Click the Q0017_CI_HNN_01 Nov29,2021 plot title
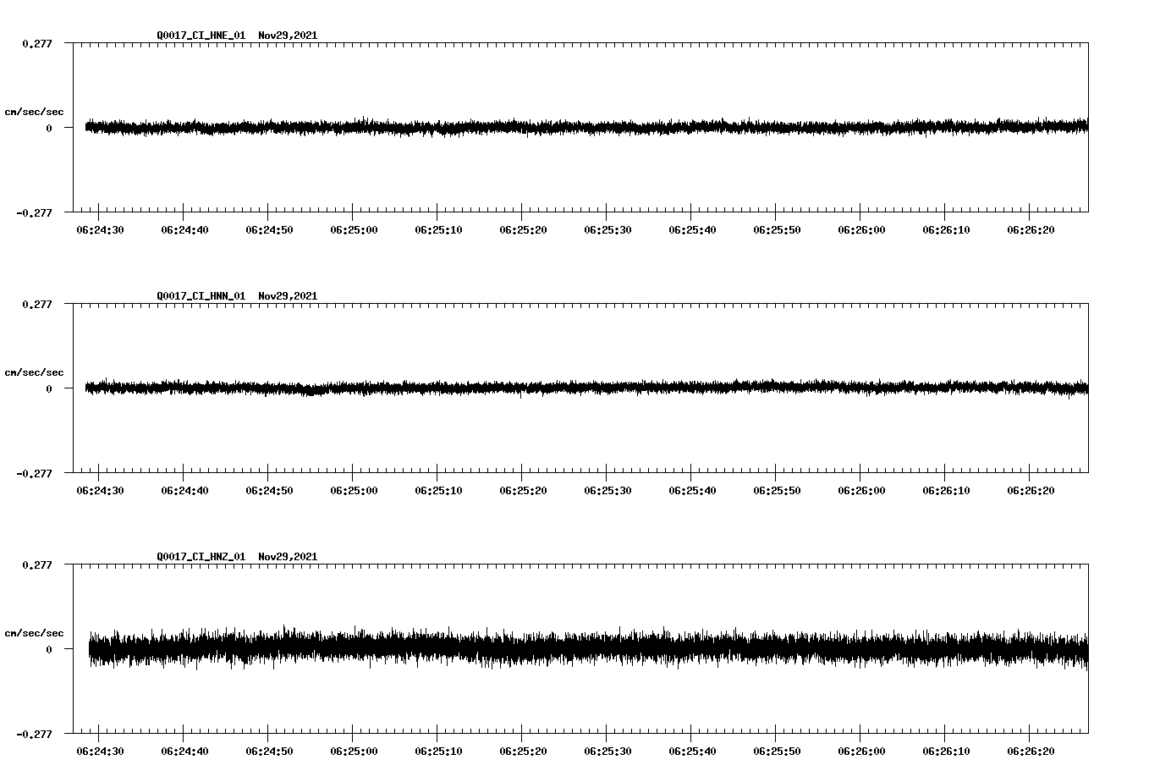 pyautogui.click(x=237, y=296)
